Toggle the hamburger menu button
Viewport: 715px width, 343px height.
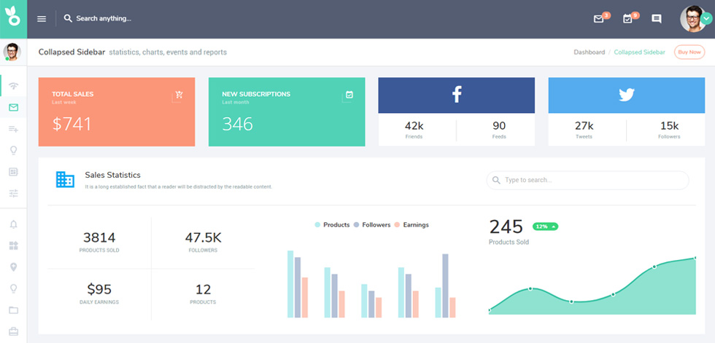pos(42,19)
